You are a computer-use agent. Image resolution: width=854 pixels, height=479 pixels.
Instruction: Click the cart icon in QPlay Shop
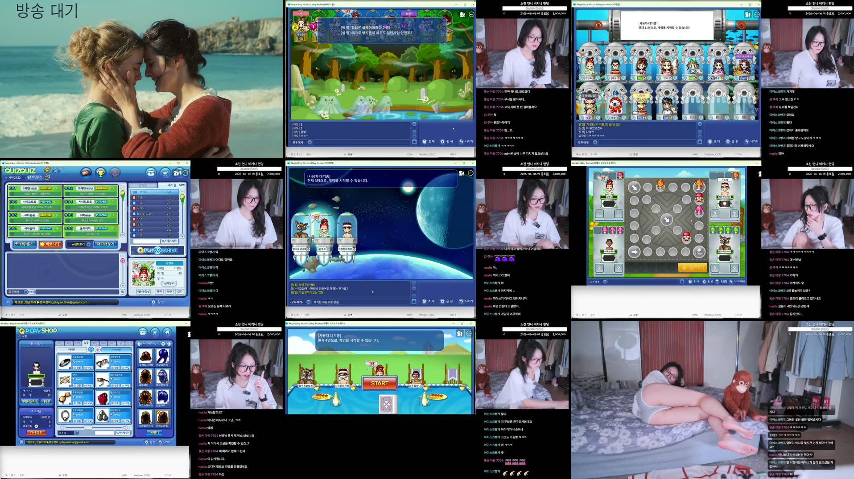155,332
